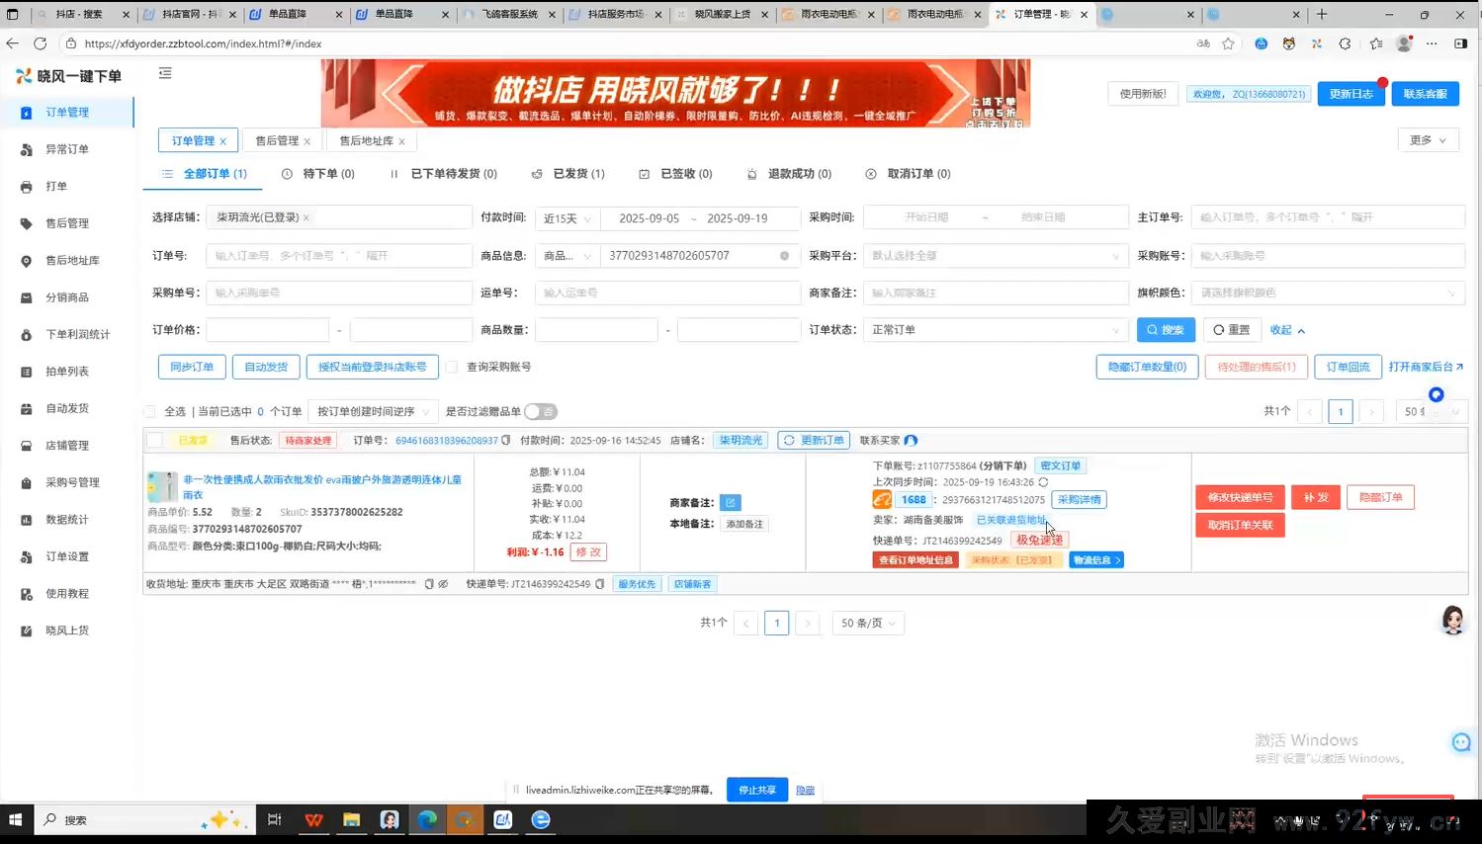Open 异常订单 in the sidebar

[67, 149]
